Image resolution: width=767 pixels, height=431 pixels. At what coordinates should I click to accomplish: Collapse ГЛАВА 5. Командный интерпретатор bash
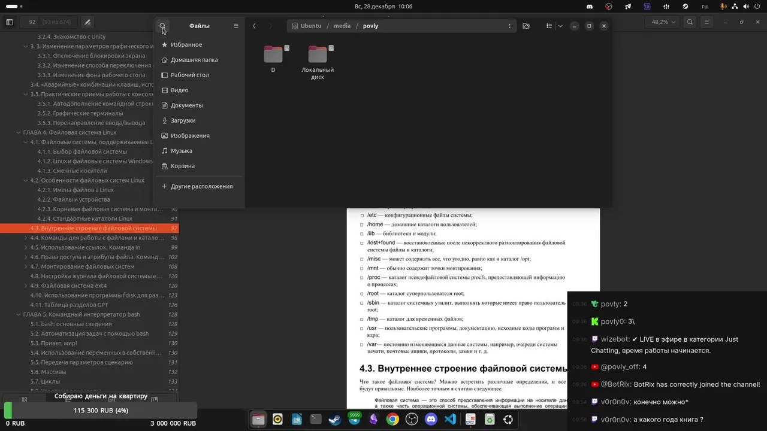point(19,314)
